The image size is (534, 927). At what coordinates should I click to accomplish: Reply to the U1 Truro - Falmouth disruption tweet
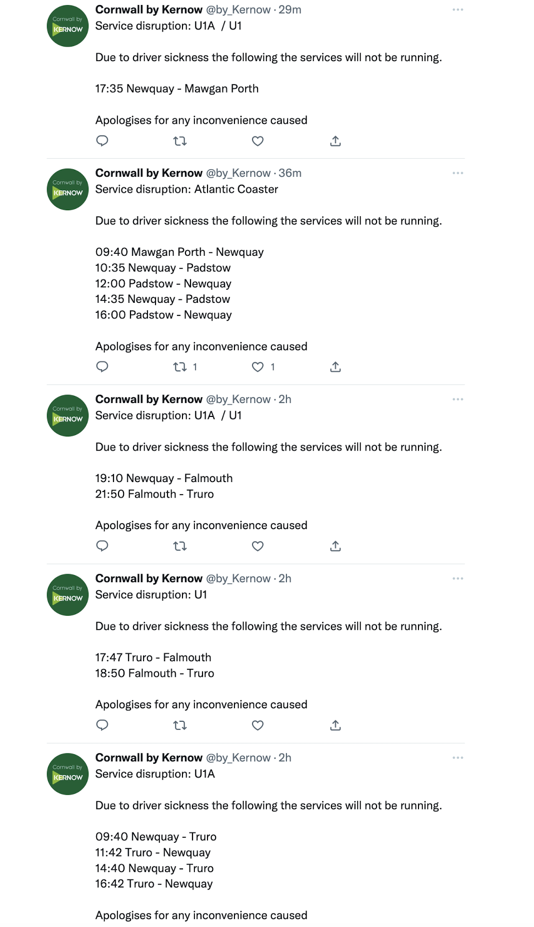102,725
